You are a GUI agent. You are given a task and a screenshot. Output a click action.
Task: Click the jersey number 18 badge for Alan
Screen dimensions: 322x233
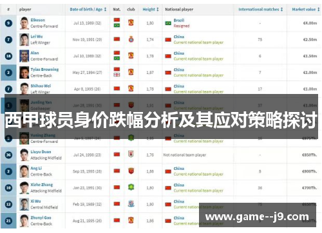[8, 56]
